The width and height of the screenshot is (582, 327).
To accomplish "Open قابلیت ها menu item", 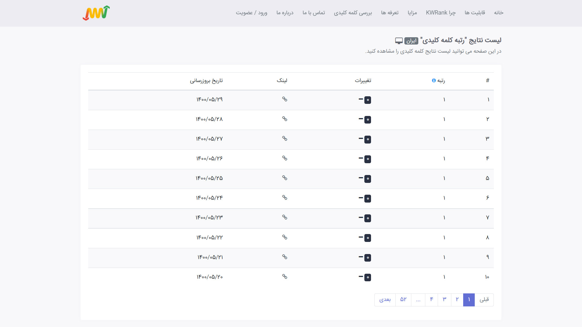I will [475, 13].
